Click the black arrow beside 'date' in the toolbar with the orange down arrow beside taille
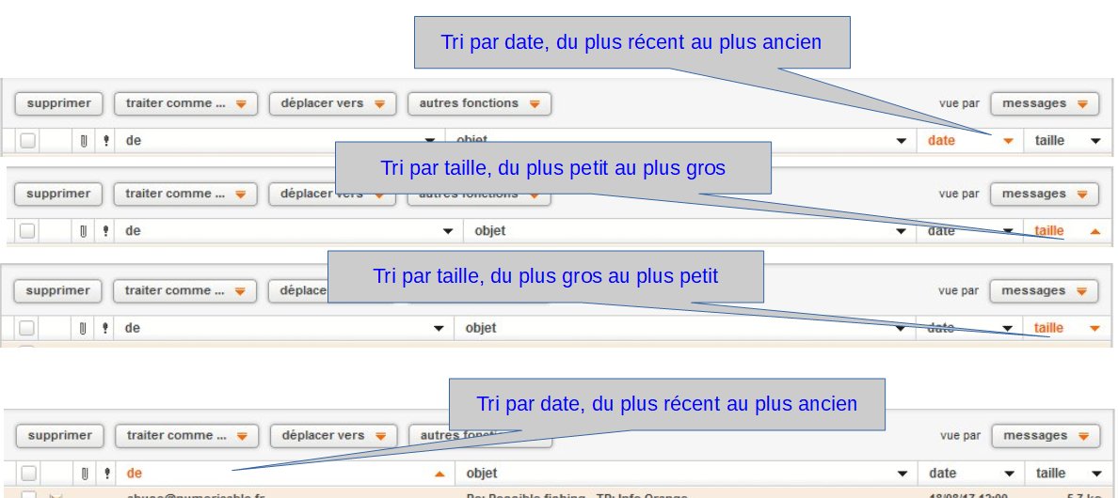This screenshot has height=498, width=1118. [1008, 328]
